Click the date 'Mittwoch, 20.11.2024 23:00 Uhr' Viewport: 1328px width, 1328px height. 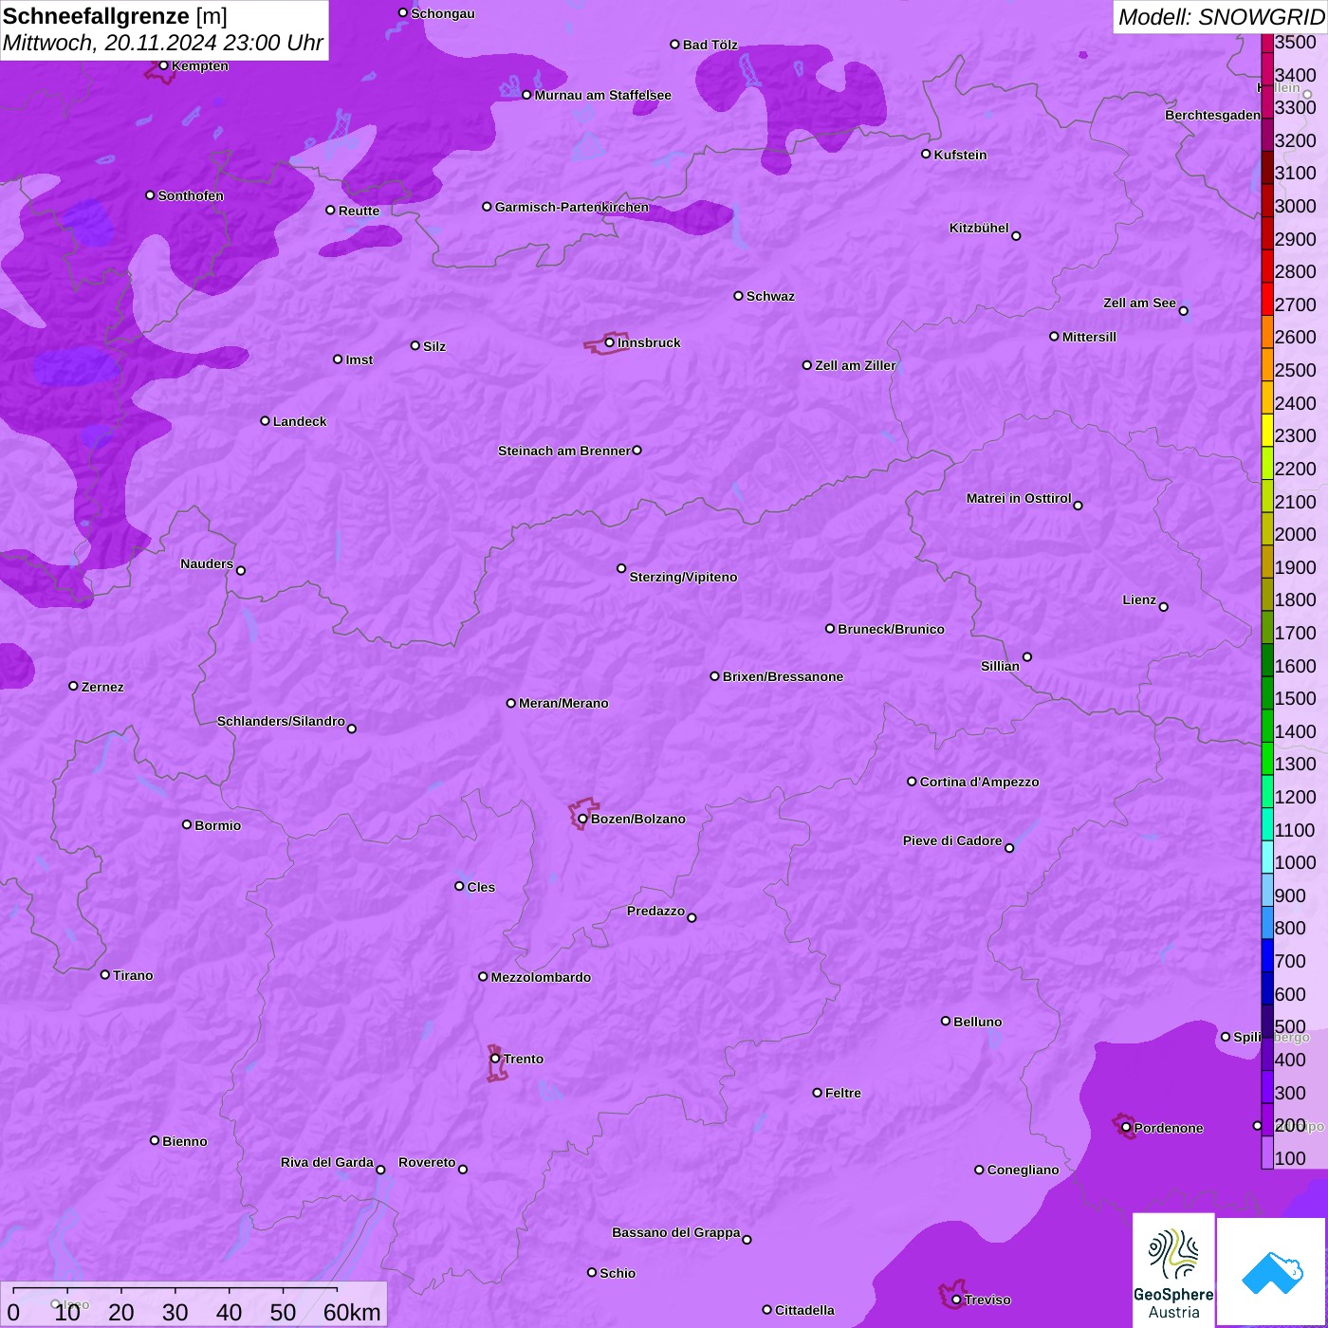tap(163, 43)
